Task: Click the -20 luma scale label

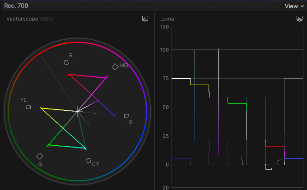Action: coord(164,188)
